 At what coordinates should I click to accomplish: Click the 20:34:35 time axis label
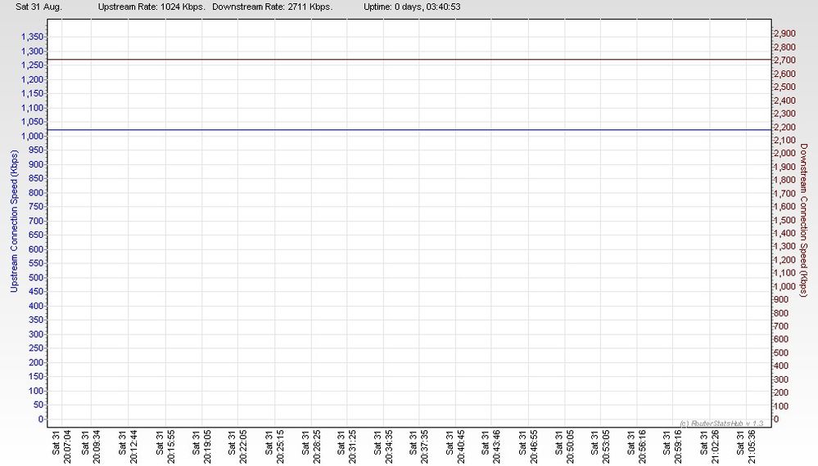388,446
